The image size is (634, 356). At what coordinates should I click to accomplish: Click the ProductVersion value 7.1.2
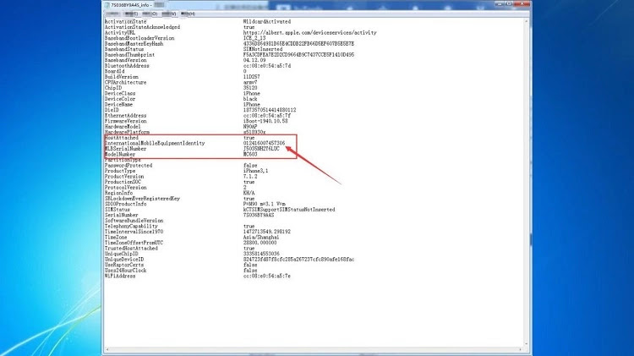click(x=250, y=177)
